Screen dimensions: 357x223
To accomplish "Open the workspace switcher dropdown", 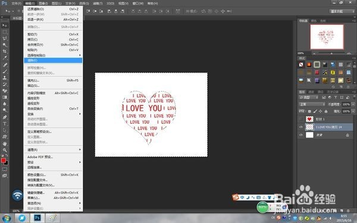I will (342, 11).
